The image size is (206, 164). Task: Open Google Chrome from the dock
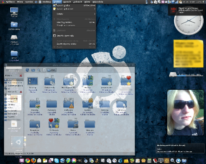click(x=28, y=161)
